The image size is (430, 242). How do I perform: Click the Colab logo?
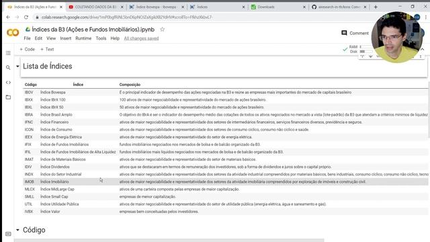[x=13, y=33]
